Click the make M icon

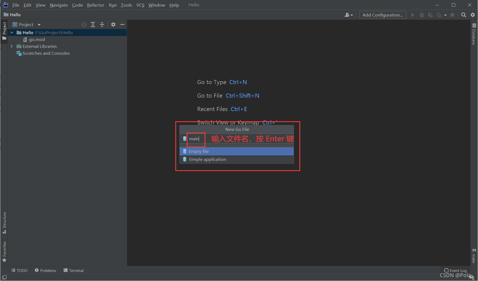pyautogui.click(x=474, y=250)
